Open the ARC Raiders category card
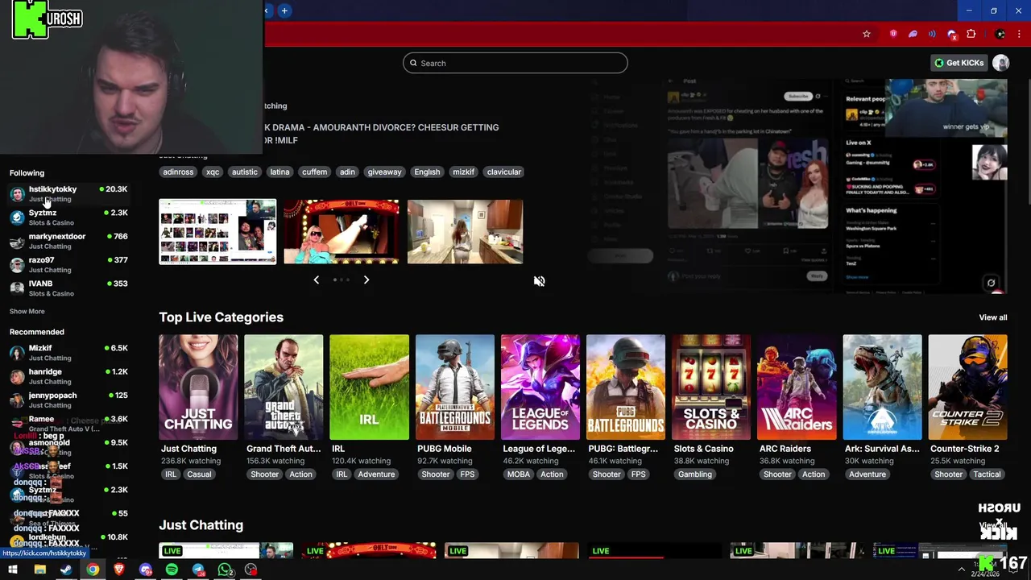The height and width of the screenshot is (580, 1031). click(x=797, y=387)
